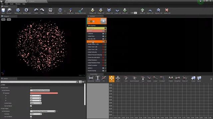Click the emitter sprite thumbnail

(104, 21)
